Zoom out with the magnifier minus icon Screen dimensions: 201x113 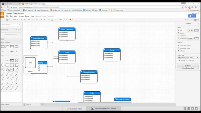[x=25, y=19]
